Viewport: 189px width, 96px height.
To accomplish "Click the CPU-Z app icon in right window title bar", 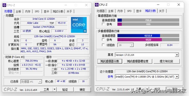I will pos(97,5).
